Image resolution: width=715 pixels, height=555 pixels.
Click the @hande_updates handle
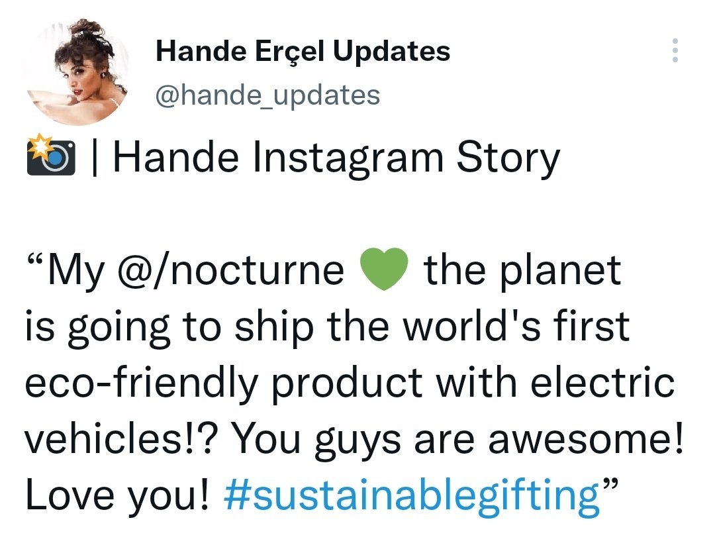tap(267, 95)
